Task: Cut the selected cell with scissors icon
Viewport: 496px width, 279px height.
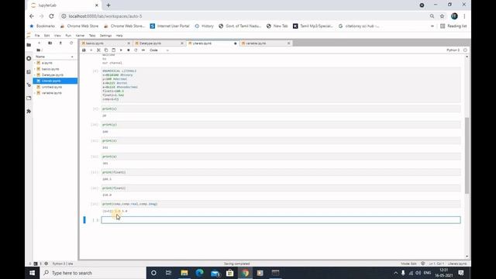Action: [98, 50]
